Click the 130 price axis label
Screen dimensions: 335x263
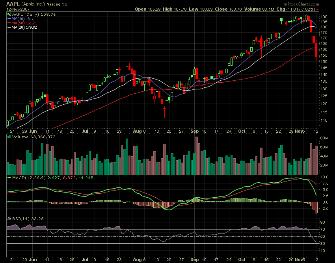324,89
